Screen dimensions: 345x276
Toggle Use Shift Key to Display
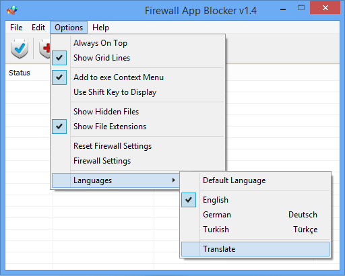pos(138,92)
